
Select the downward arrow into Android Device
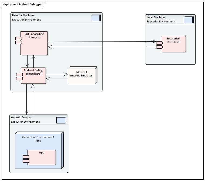tap(27, 100)
